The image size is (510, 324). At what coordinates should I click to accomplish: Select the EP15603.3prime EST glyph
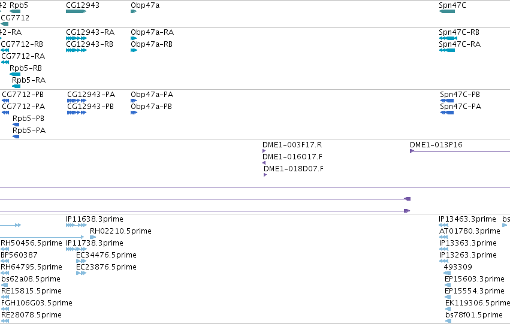[x=448, y=285]
